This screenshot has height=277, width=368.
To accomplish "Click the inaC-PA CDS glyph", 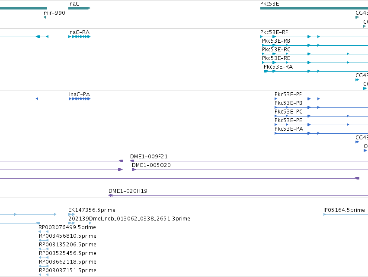I will click(80, 99).
